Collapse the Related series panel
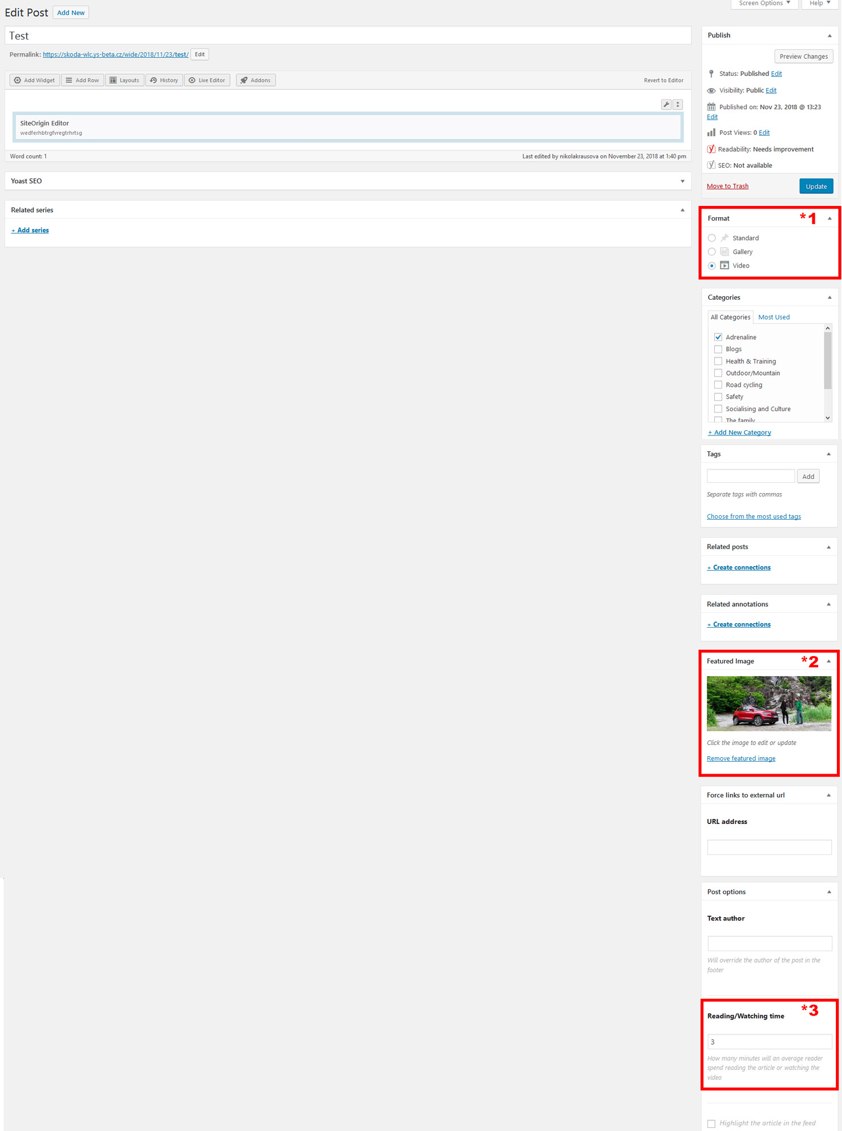This screenshot has width=842, height=1131. pyautogui.click(x=683, y=210)
